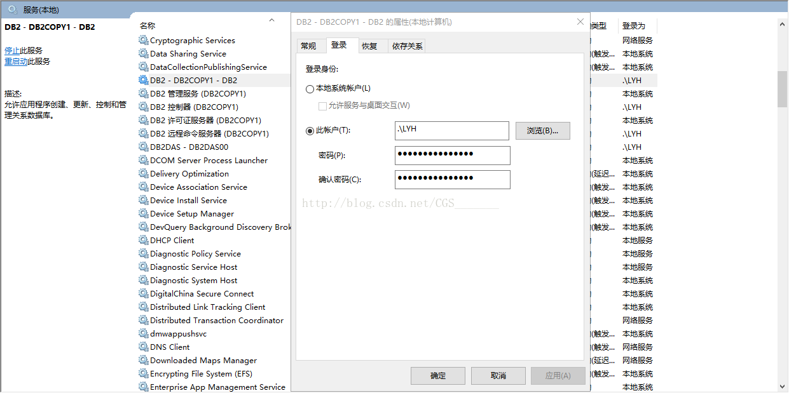Open the 恢复 tab
The image size is (789, 393).
(369, 46)
